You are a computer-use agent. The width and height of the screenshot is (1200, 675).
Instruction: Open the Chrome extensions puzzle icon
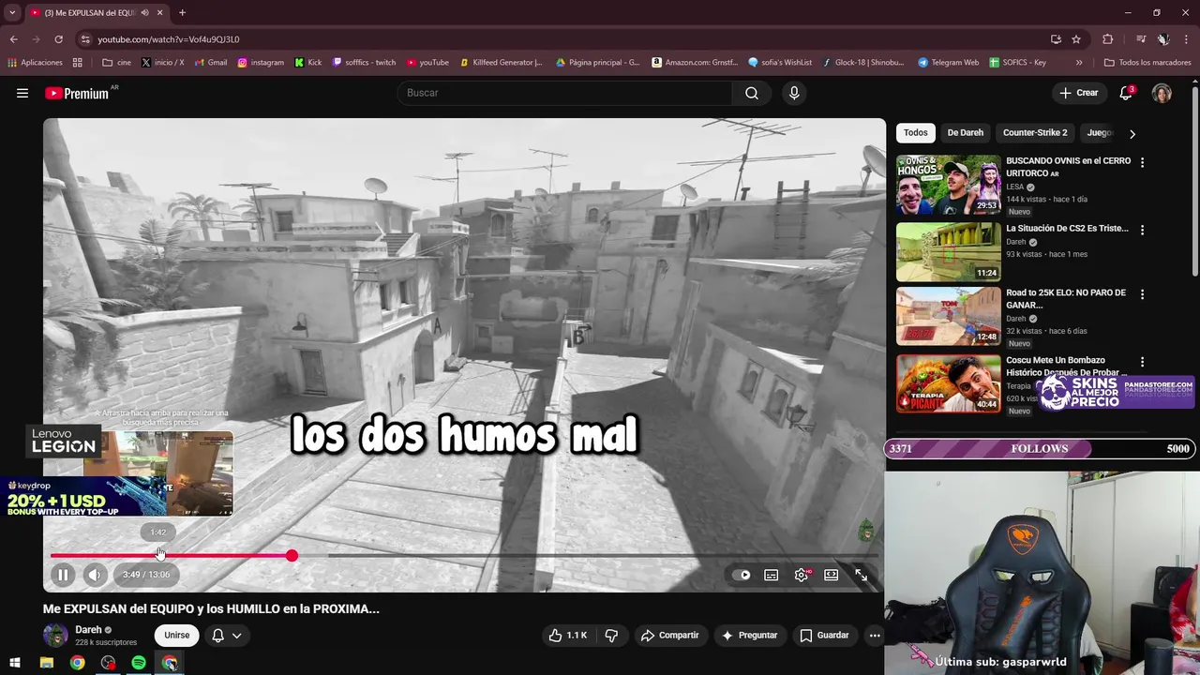tap(1108, 39)
